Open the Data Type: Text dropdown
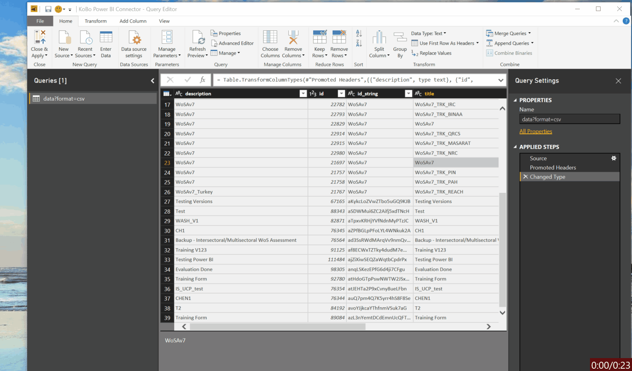This screenshot has width=632, height=371. [x=428, y=33]
